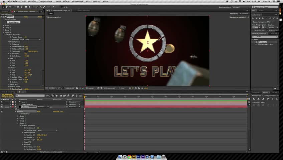The height and width of the screenshot is (160, 283).
Task: Jump to first frame in preview panel
Action: click(253, 18)
